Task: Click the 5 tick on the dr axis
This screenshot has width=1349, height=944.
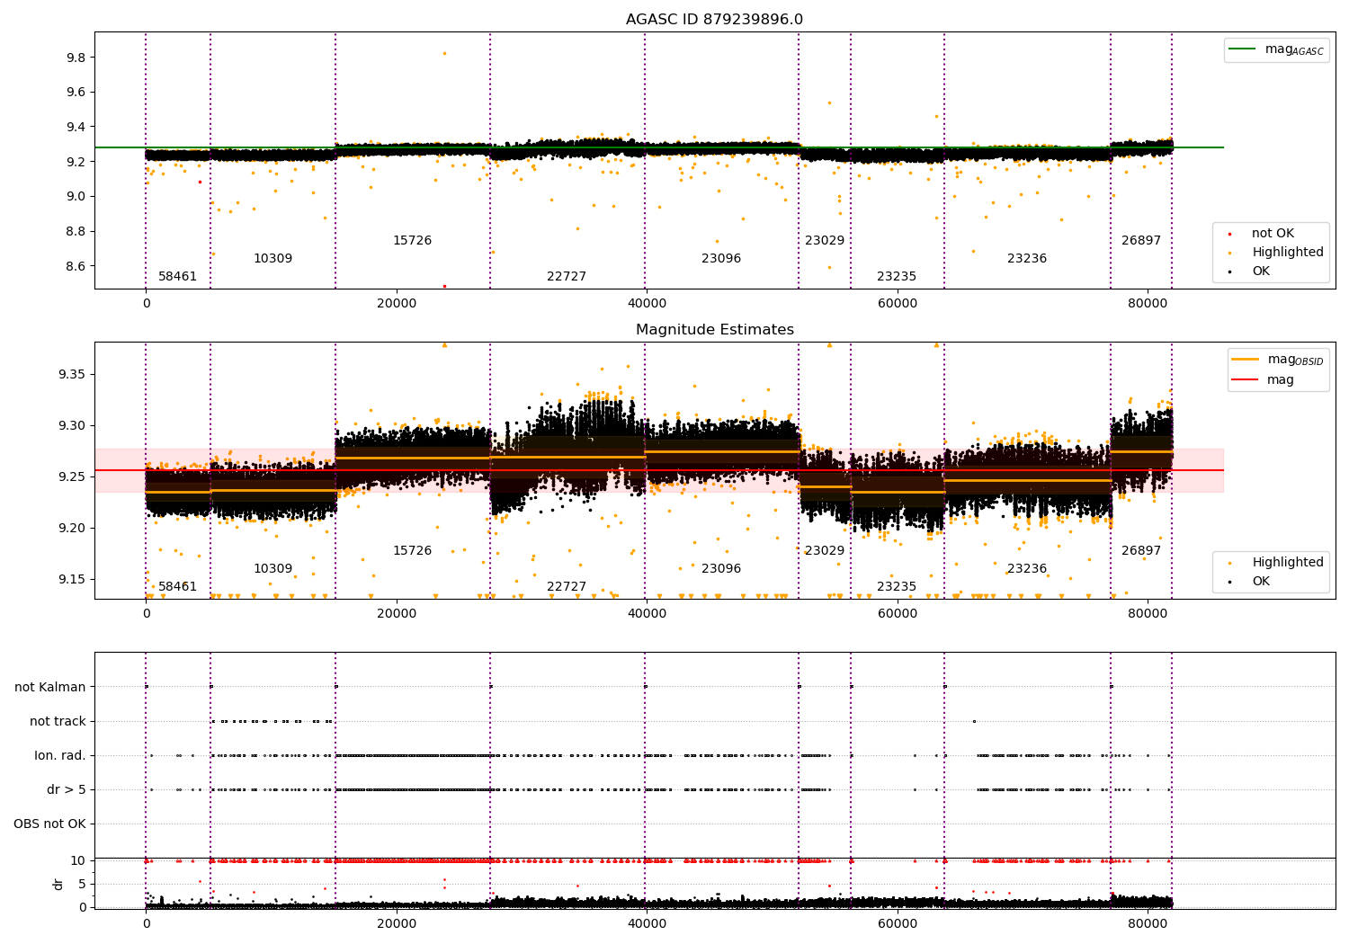Action: pos(82,884)
